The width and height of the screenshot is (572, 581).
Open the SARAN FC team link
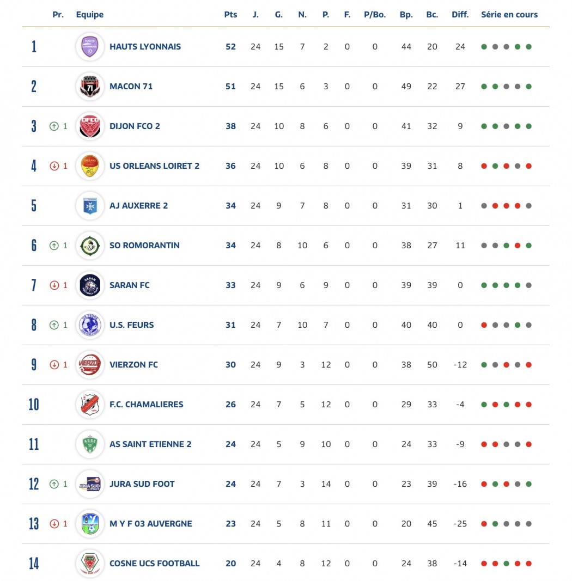click(129, 285)
